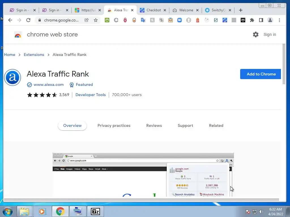Go to Home breadcrumb
This screenshot has width=290, height=217.
[10, 55]
